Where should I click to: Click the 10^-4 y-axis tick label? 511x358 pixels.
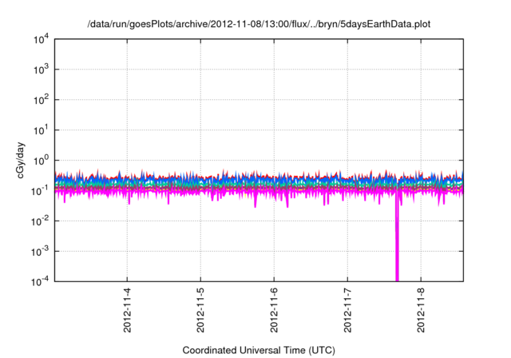click(x=40, y=280)
